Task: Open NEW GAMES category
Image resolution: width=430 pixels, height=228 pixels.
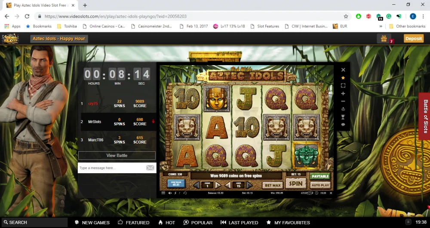Action: pyautogui.click(x=92, y=222)
